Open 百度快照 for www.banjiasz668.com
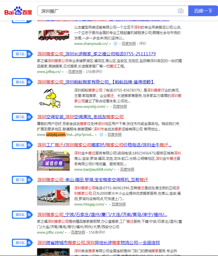The width and height of the screenshot is (218, 256). tap(127, 170)
